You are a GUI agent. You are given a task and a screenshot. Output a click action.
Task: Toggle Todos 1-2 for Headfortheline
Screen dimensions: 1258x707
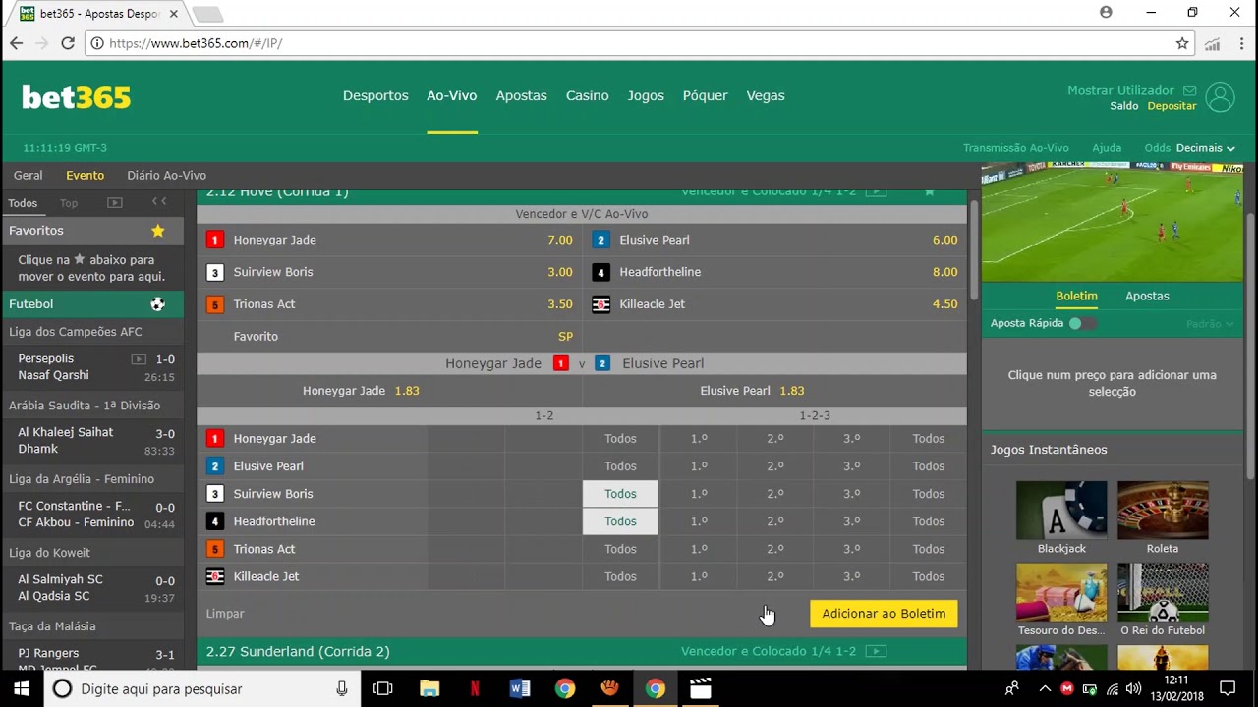[x=620, y=521]
